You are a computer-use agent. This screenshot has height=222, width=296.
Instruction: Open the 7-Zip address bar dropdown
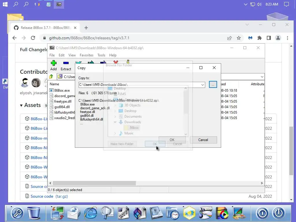pyautogui.click(x=262, y=77)
